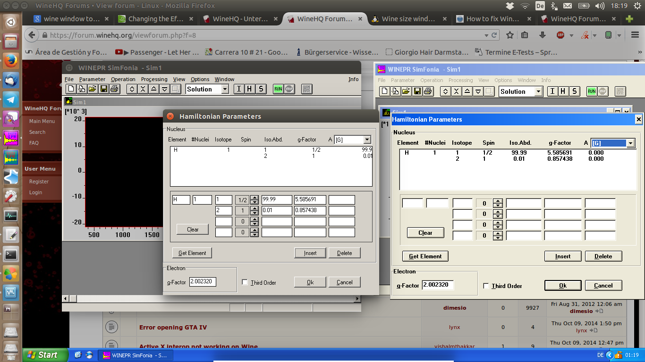Viewport: 645px width, 362px height.
Task: Click Electron g-Factor field in blue-titled dialog
Action: coord(438,285)
